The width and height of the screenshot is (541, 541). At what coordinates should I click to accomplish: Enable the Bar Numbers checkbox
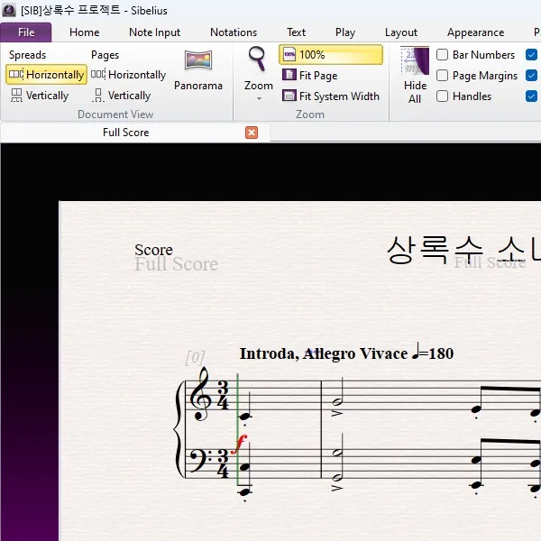pos(443,55)
